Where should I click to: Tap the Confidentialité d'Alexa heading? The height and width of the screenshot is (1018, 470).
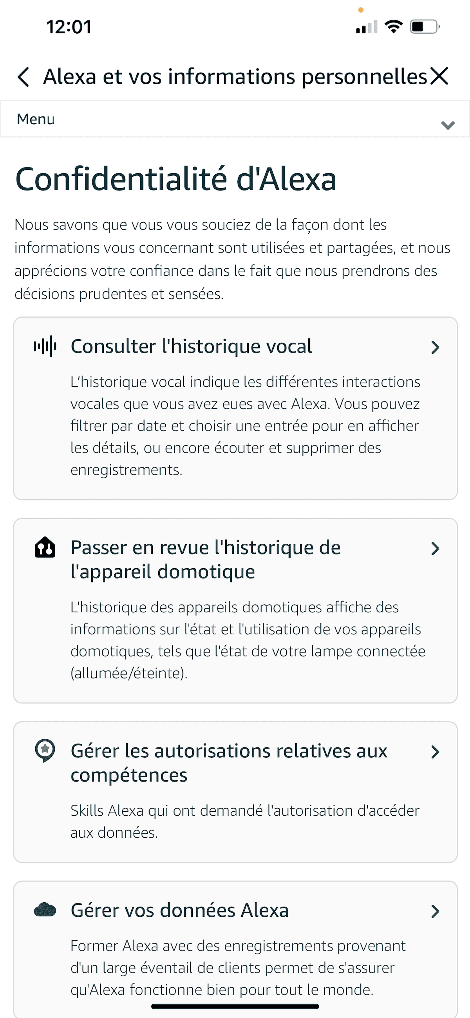(175, 179)
